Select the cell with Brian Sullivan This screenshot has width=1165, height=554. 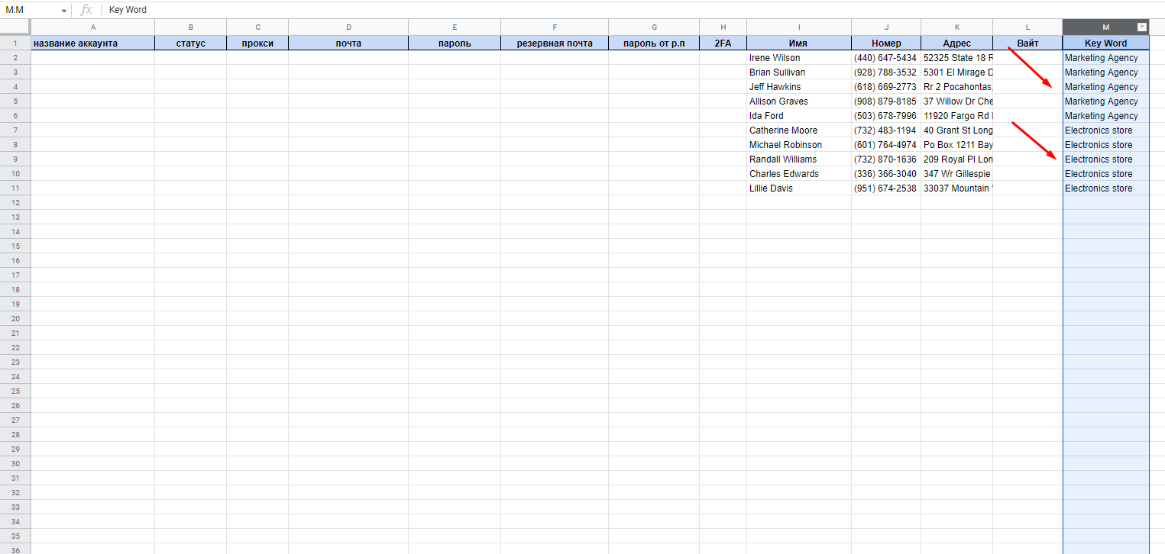pos(799,72)
